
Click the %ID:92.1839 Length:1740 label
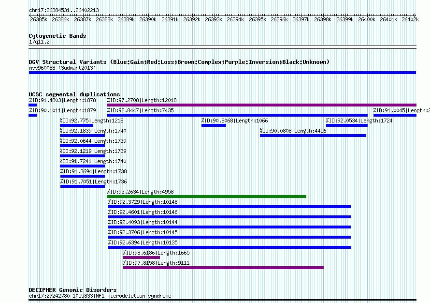point(93,131)
